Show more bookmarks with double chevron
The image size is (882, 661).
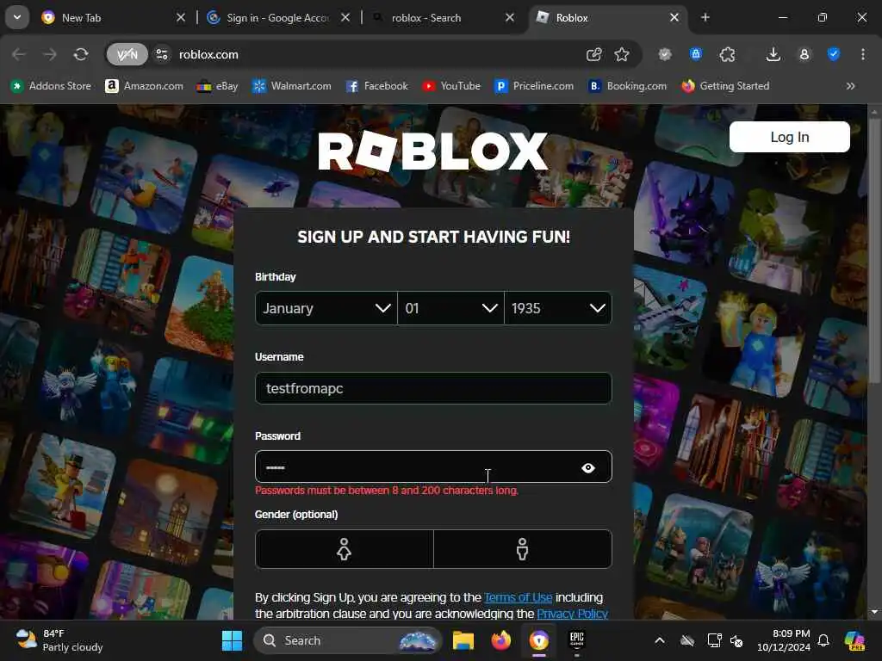click(850, 86)
